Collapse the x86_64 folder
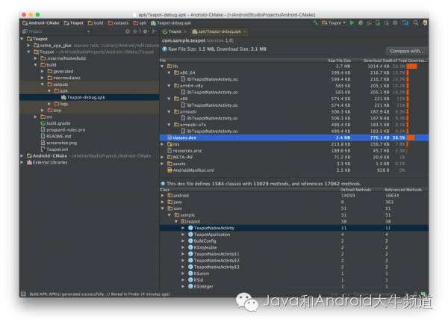 point(169,72)
